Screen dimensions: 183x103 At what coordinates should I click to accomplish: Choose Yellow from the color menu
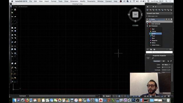(156, 31)
